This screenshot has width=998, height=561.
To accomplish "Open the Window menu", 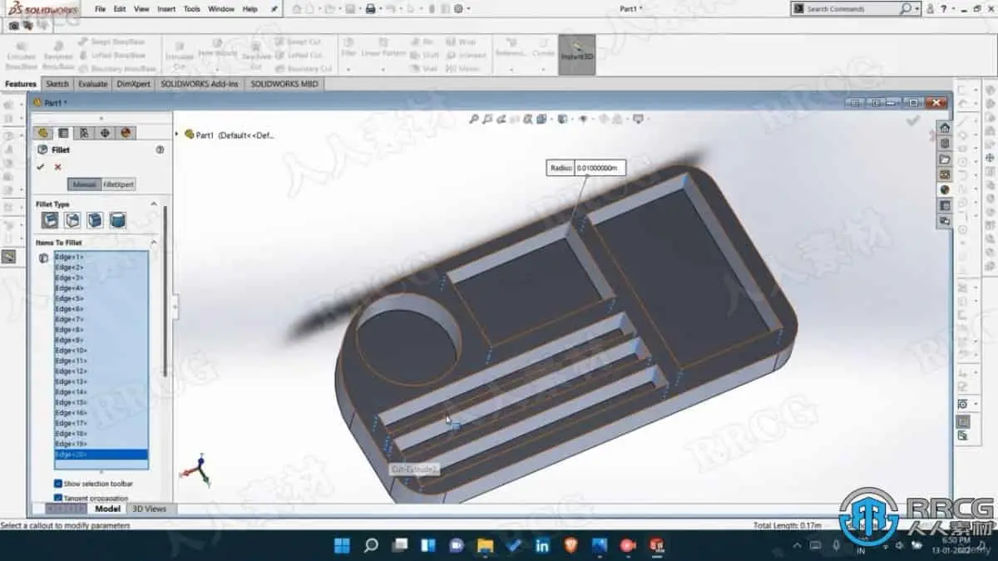I will [221, 9].
